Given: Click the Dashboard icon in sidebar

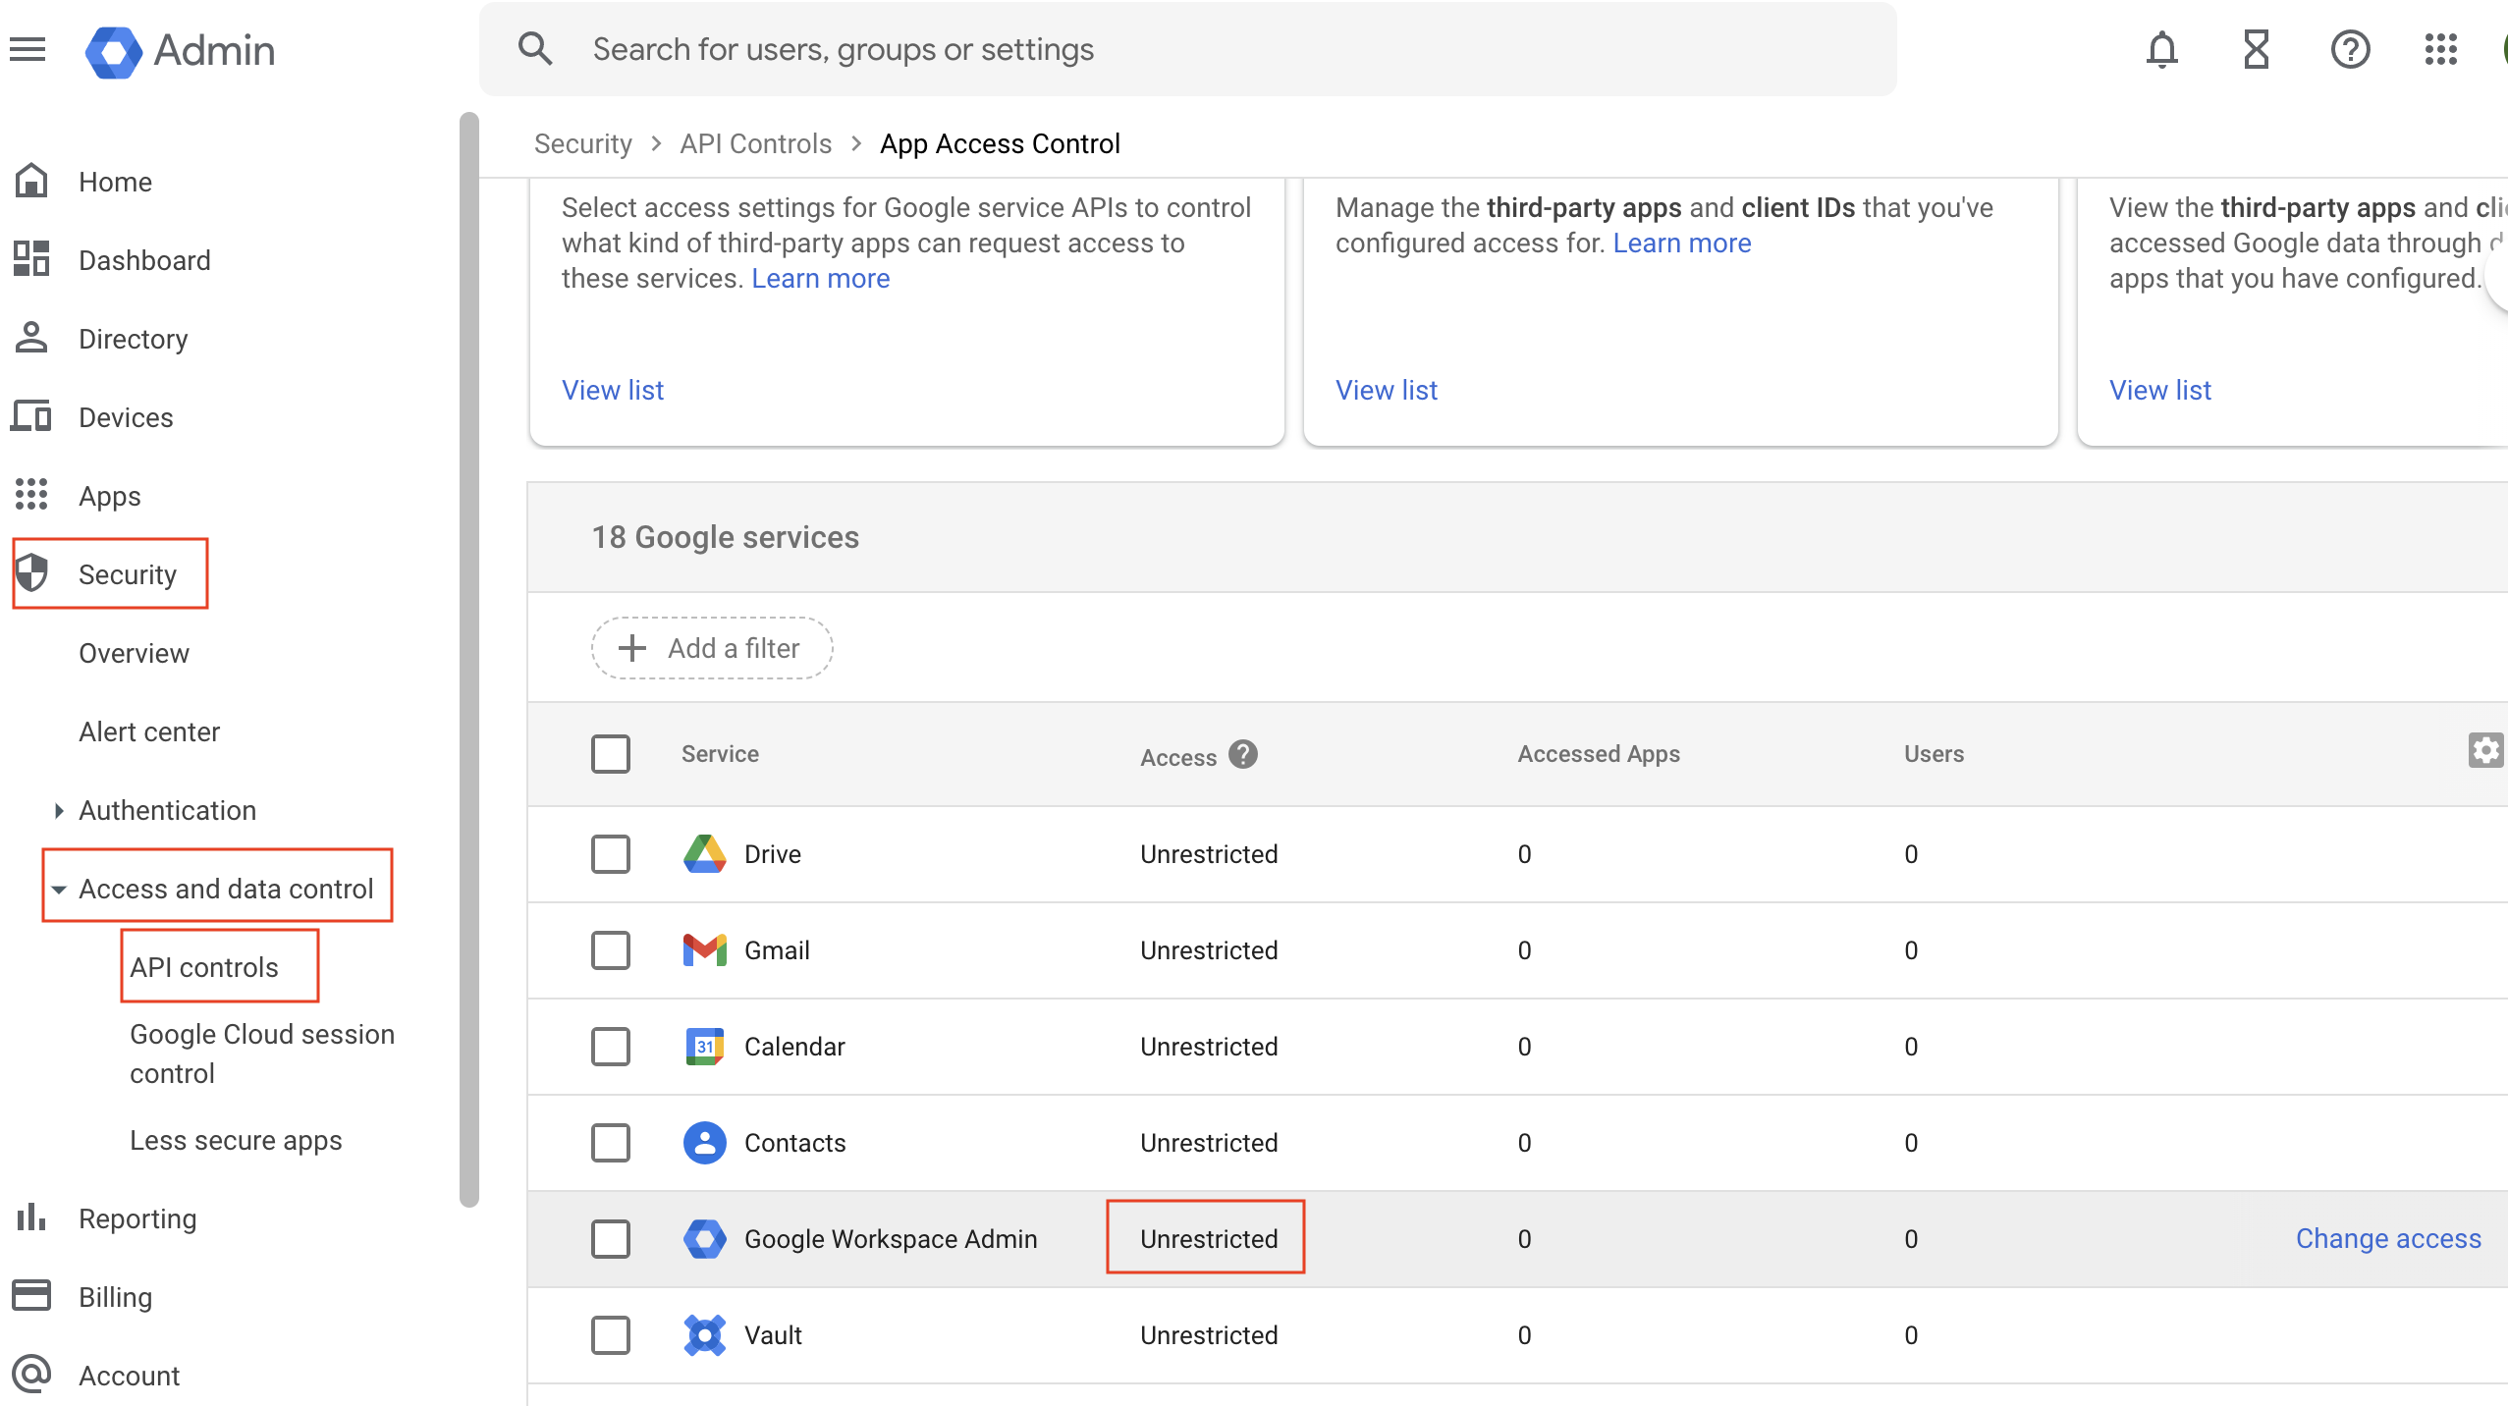Looking at the screenshot, I should click(x=31, y=259).
